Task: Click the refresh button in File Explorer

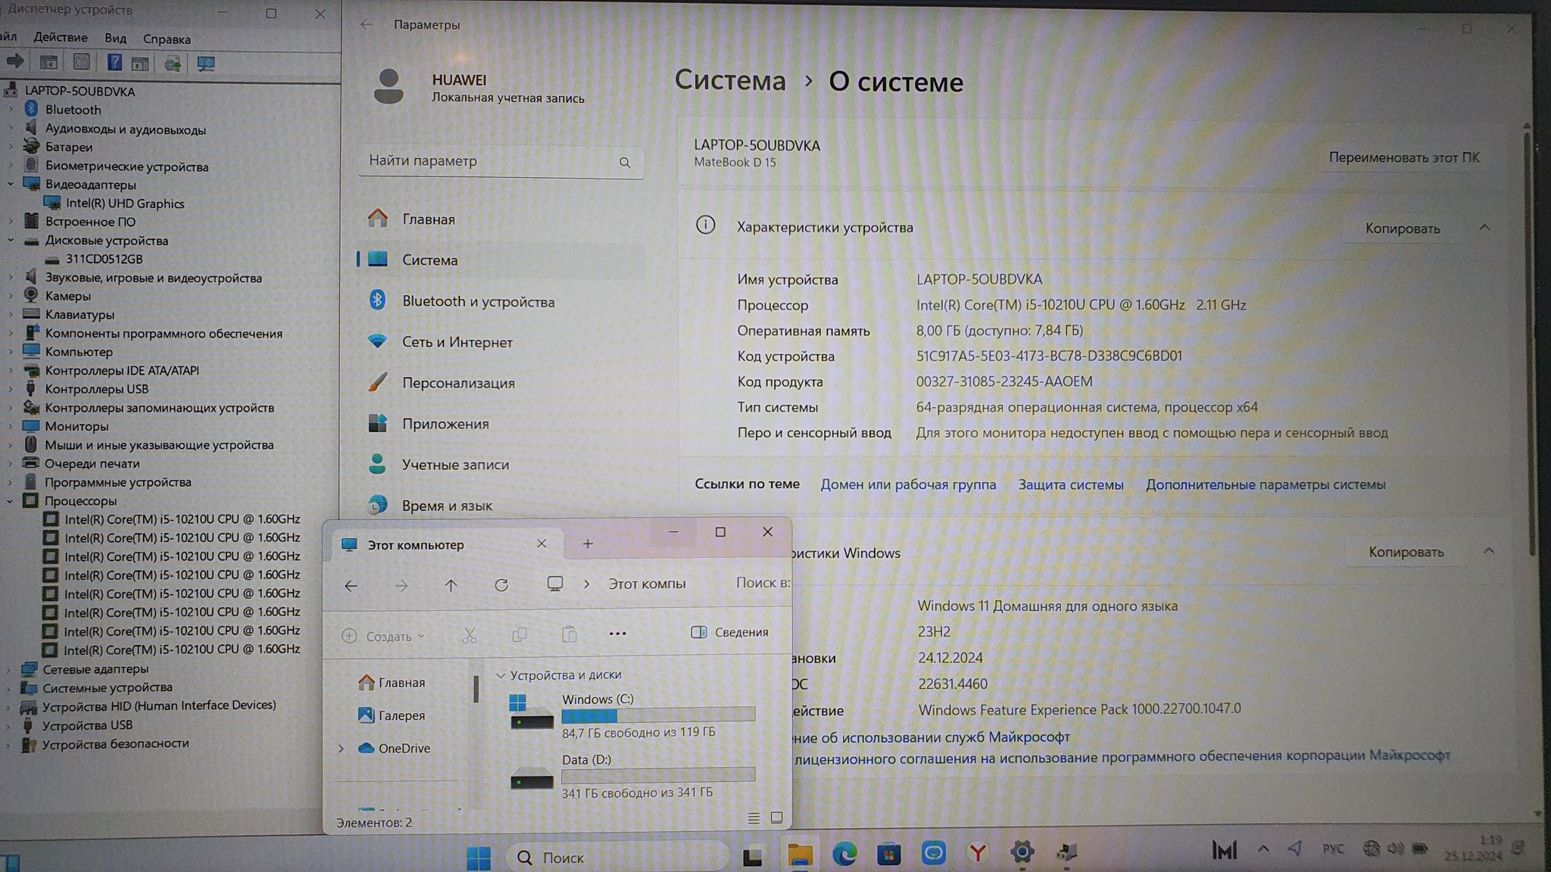Action: 501,585
